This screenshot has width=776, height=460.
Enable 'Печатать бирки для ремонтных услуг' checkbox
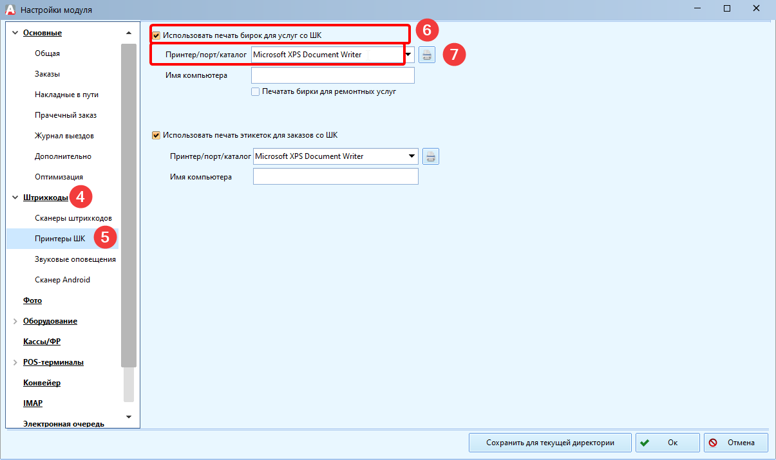click(256, 92)
